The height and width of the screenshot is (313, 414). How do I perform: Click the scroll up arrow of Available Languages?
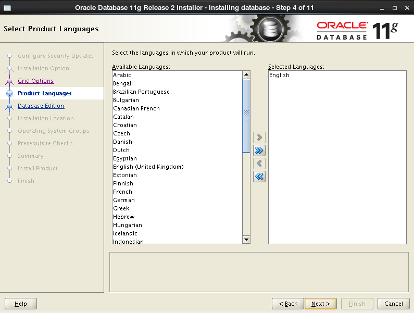tap(246, 75)
